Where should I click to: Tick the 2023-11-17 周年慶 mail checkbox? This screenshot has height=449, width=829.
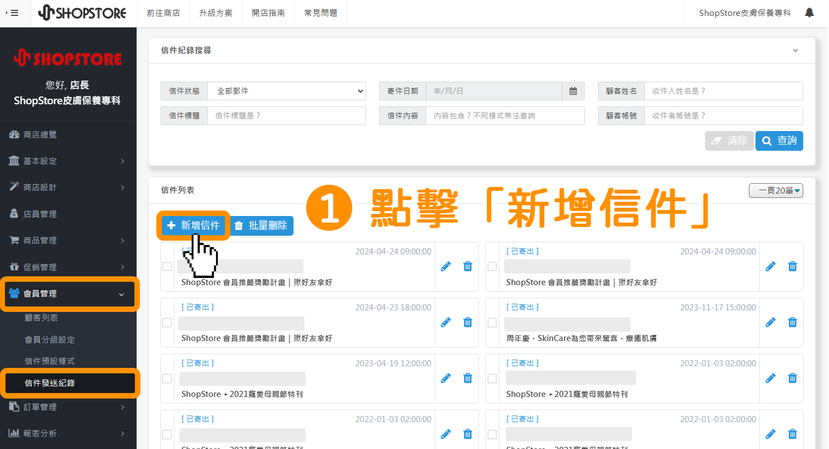(492, 322)
